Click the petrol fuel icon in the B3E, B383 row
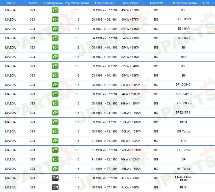215x192 pixels. tap(55, 19)
